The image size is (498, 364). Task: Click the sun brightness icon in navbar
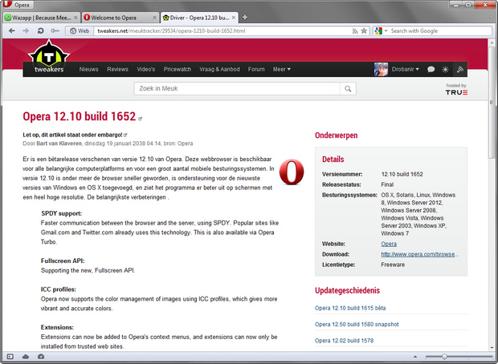coord(445,69)
